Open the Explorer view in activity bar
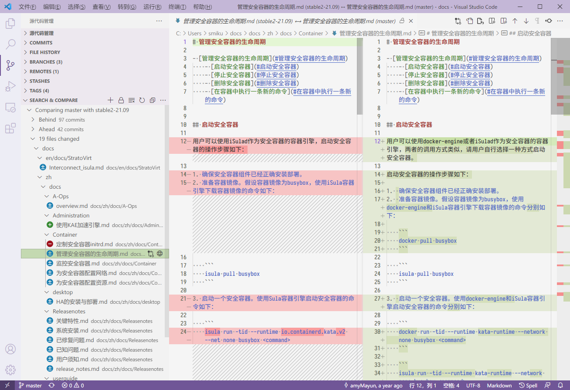 tap(10, 24)
